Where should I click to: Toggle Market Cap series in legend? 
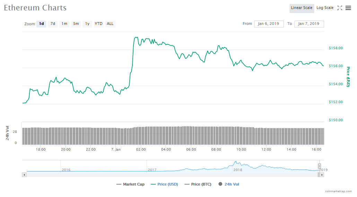tap(130, 184)
